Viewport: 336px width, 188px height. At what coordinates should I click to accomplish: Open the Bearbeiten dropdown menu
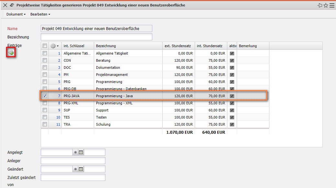click(40, 14)
